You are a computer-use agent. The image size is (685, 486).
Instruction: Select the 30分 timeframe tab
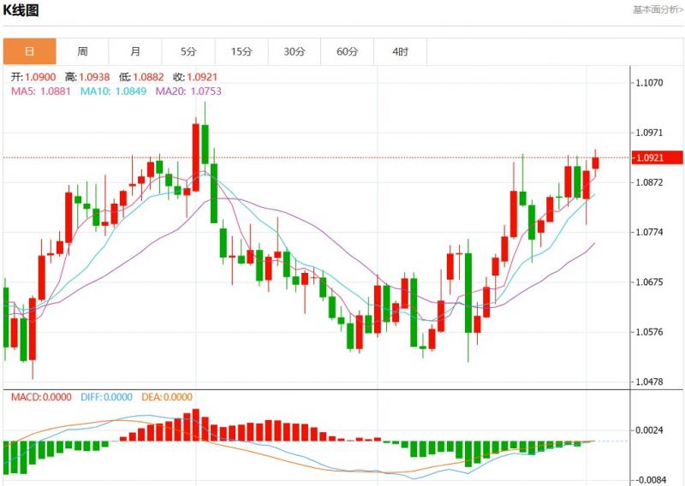coord(295,51)
